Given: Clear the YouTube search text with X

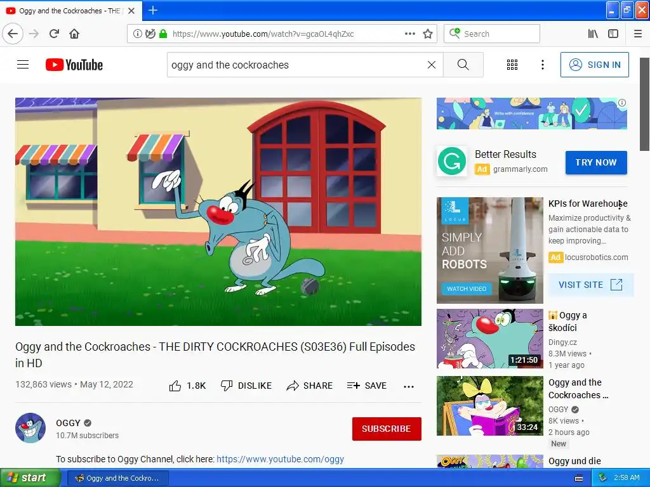Looking at the screenshot, I should click(432, 65).
